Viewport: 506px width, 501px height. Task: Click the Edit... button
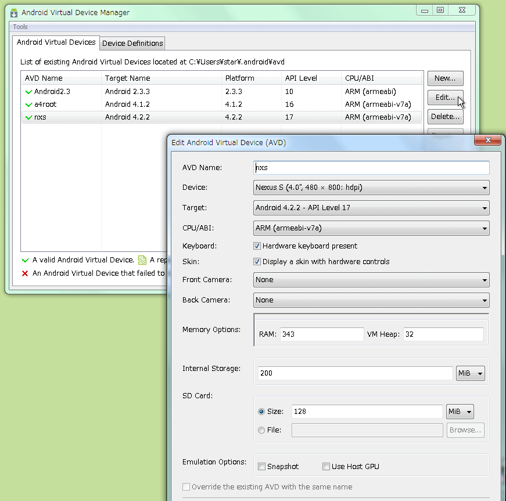[x=446, y=98]
